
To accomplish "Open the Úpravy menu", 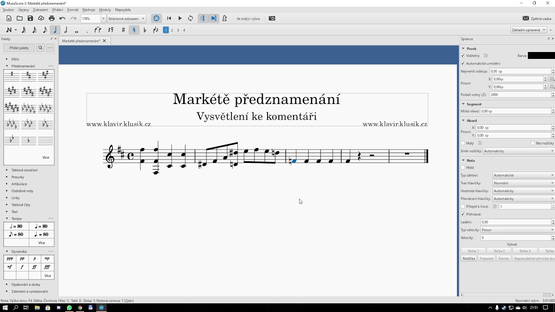I will [x=23, y=10].
